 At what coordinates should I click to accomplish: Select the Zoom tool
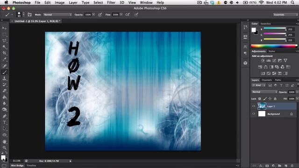(4, 147)
